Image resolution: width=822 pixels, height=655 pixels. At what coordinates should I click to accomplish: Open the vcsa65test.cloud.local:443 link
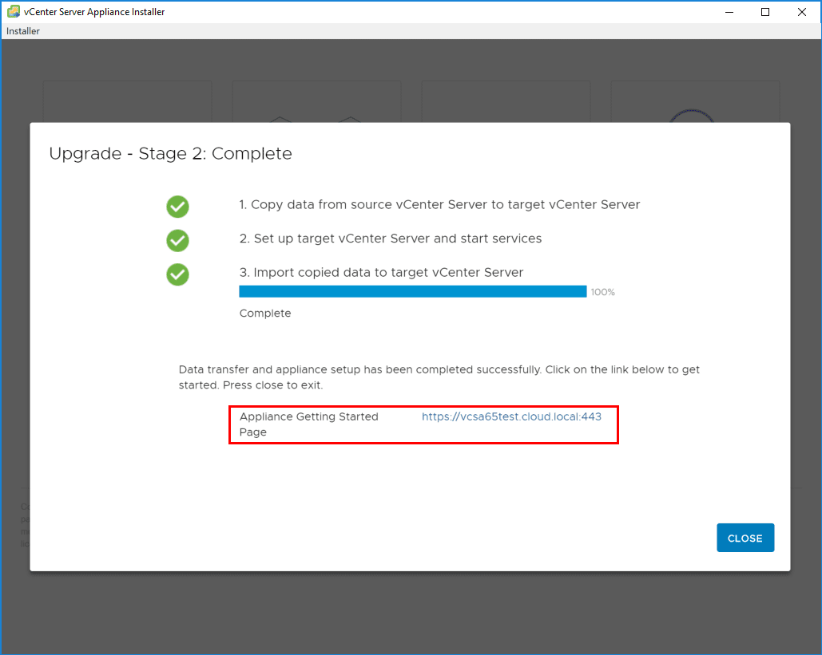point(511,416)
